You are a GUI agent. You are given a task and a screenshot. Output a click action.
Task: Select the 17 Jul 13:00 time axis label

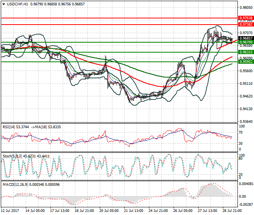pyautogui.click(x=60, y=211)
